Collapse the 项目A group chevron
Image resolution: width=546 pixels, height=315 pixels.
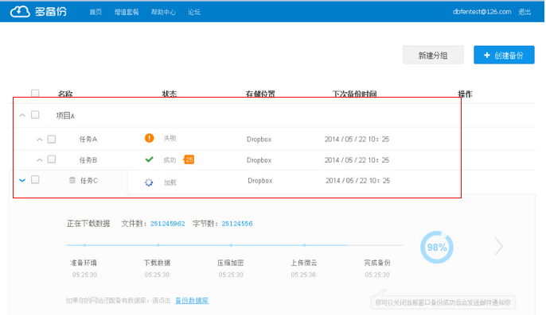pyautogui.click(x=22, y=115)
